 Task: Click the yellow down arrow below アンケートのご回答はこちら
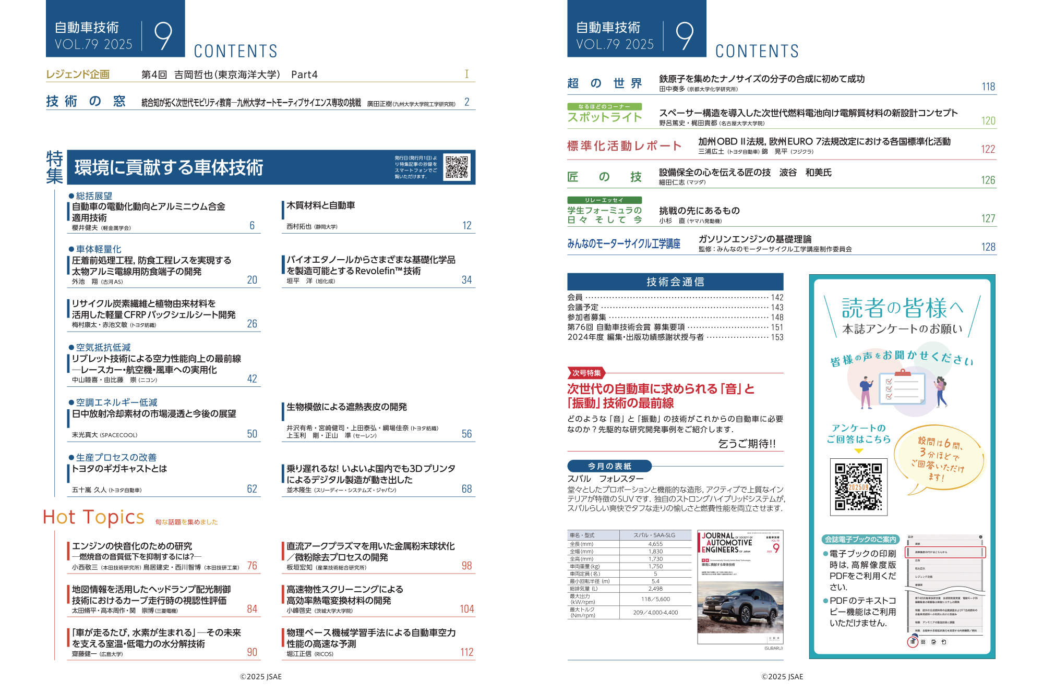pos(859,451)
